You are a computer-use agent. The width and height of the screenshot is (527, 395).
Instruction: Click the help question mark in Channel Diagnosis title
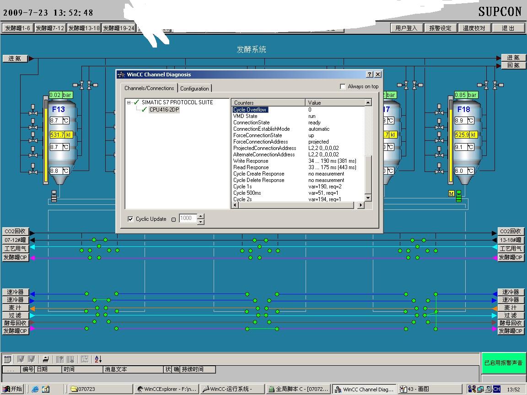(370, 74)
